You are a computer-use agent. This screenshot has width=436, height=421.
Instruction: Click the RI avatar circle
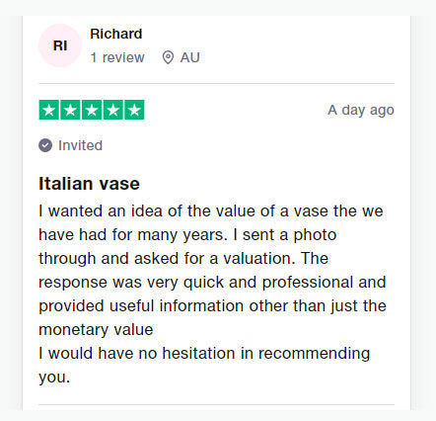[60, 45]
